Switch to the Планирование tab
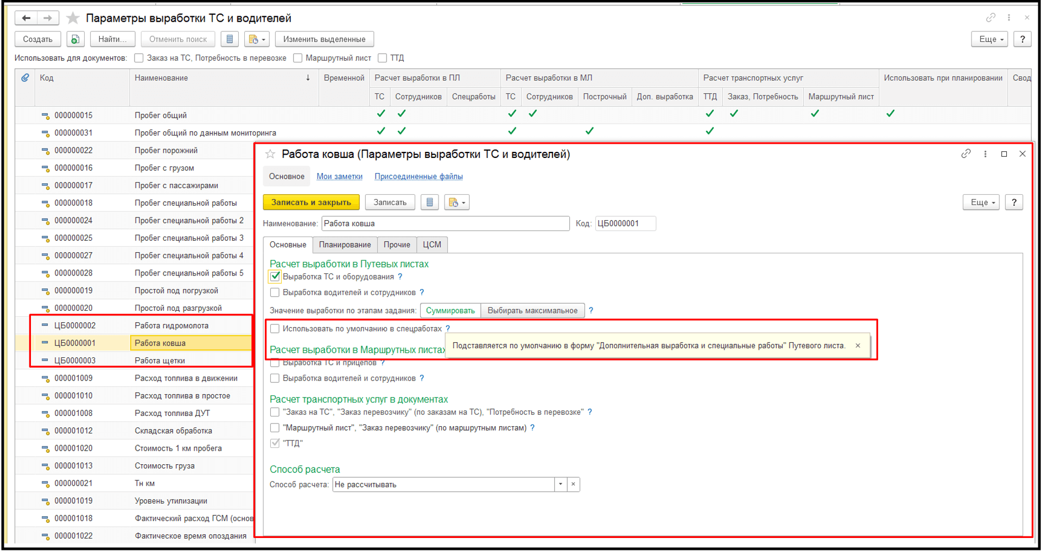Image resolution: width=1041 pixels, height=551 pixels. point(345,245)
